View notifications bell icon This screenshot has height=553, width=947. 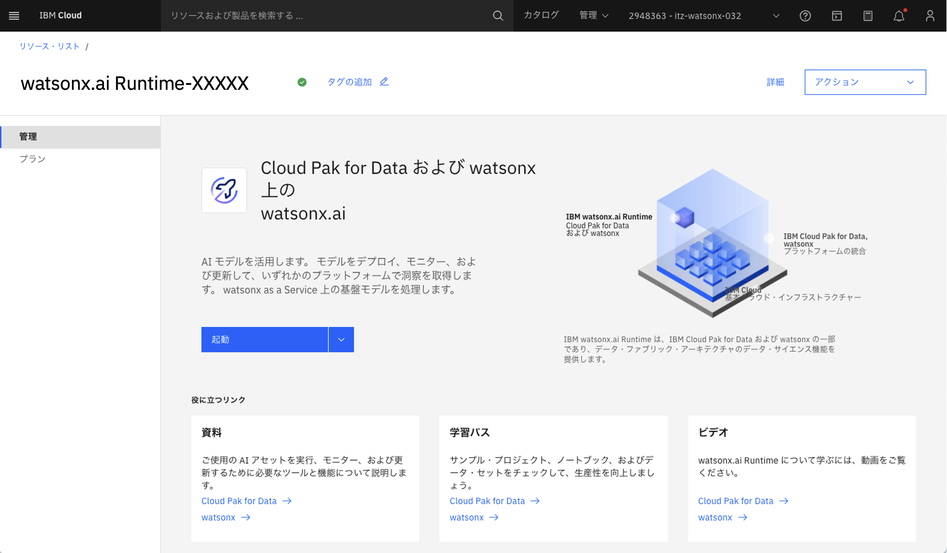click(899, 15)
